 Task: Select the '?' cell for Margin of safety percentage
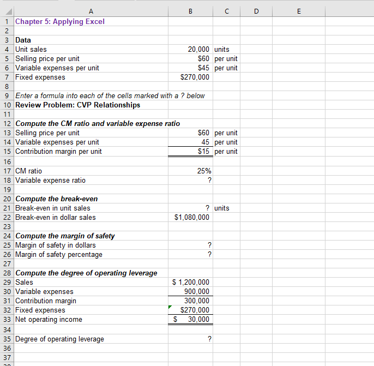(x=190, y=255)
